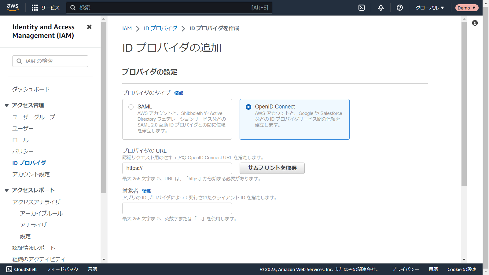Open the グローバル region dropdown
The width and height of the screenshot is (489, 275).
coord(429,8)
